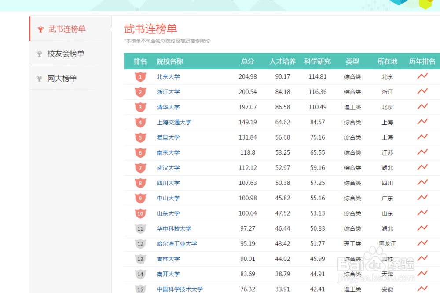Open the 中国科学技术大学 link
This screenshot has width=440, height=293.
tap(180, 289)
